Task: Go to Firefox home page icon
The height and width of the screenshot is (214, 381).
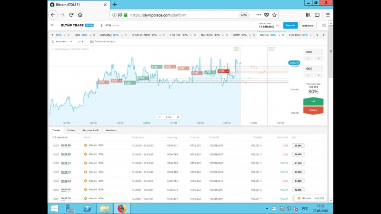Action: (x=80, y=15)
